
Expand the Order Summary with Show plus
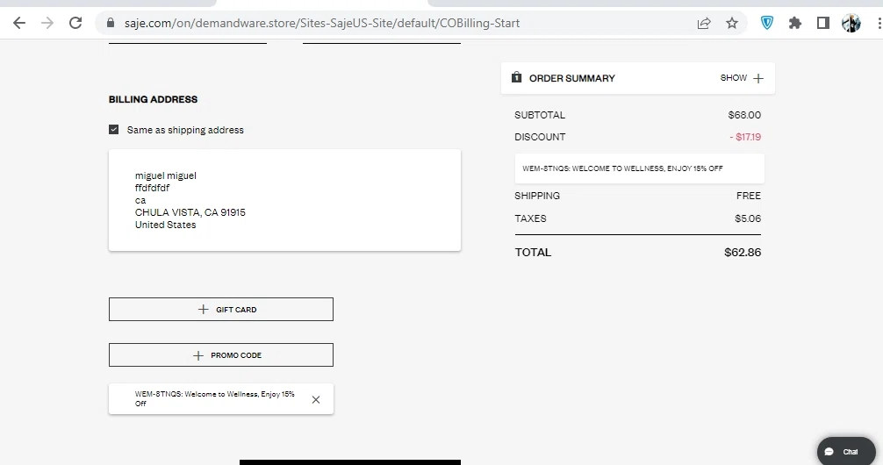coord(742,78)
